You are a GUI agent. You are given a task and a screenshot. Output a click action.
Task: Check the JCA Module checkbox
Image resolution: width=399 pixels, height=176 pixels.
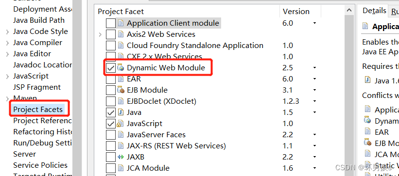click(x=111, y=168)
